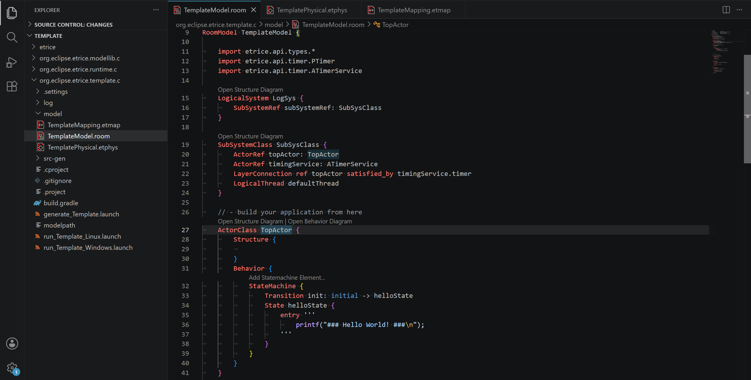Click the modelpath file lines icon

pos(38,225)
